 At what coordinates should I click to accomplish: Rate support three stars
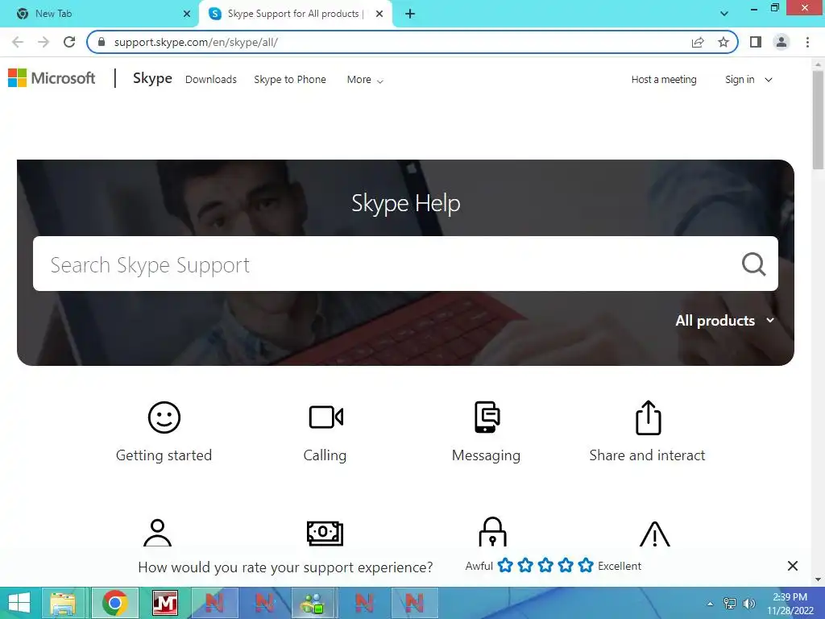pos(545,565)
